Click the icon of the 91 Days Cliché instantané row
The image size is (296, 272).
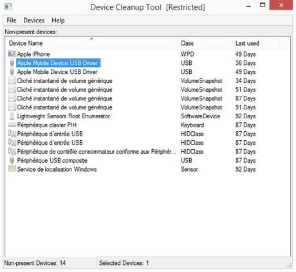(12, 107)
